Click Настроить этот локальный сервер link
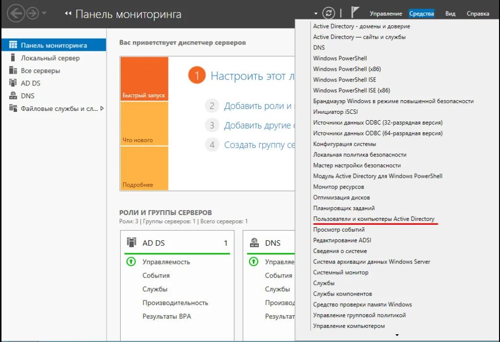The height and width of the screenshot is (342, 500). click(252, 76)
